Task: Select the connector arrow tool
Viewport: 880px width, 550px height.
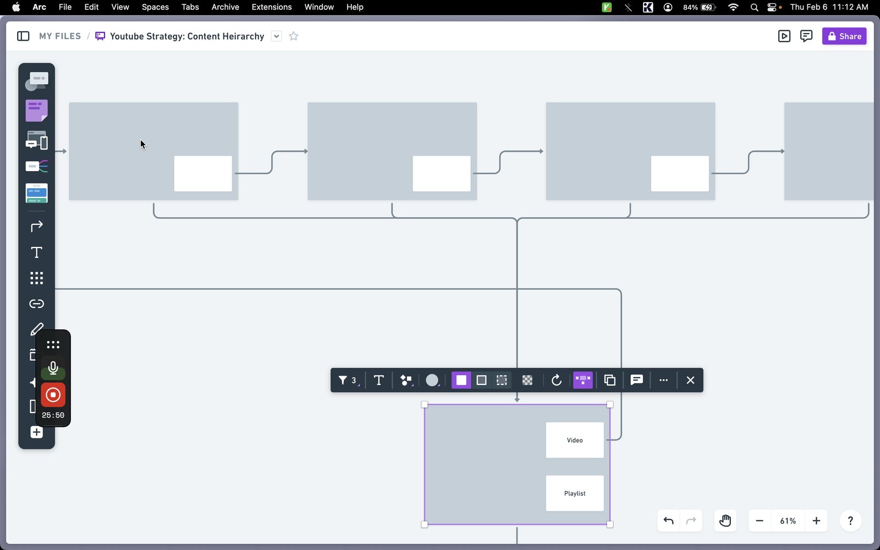Action: point(36,226)
